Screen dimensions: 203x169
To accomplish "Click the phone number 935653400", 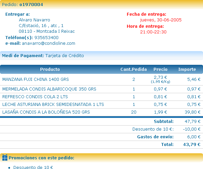I will click(x=46, y=38).
